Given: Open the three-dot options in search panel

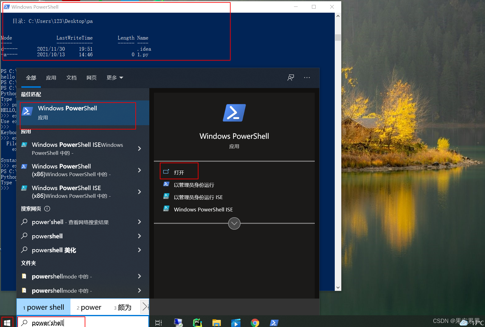Looking at the screenshot, I should click(307, 78).
